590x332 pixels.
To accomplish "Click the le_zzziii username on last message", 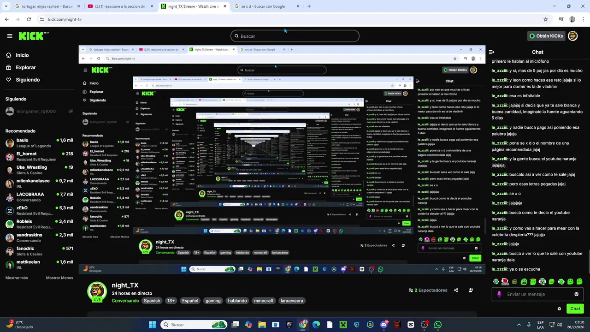I will click(500, 269).
